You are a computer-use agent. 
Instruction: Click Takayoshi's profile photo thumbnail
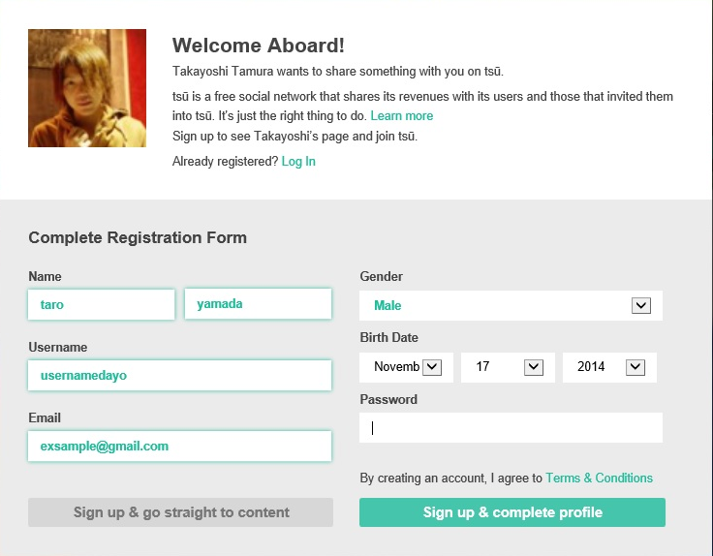pyautogui.click(x=87, y=88)
